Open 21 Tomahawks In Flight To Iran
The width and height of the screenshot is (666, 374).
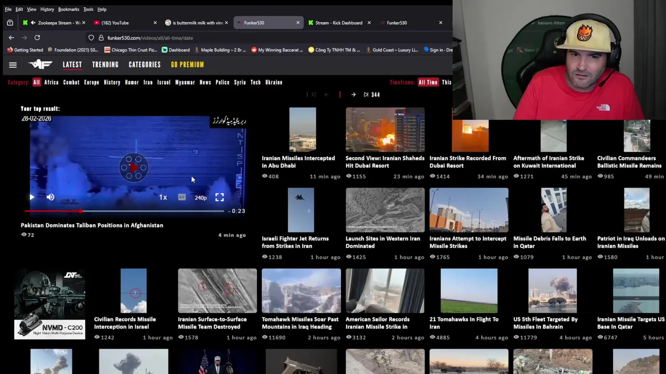point(464,323)
